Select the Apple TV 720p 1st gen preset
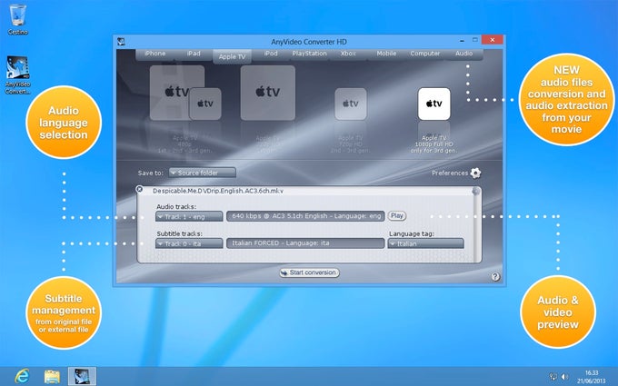Image resolution: width=618 pixels, height=386 pixels. (x=268, y=93)
